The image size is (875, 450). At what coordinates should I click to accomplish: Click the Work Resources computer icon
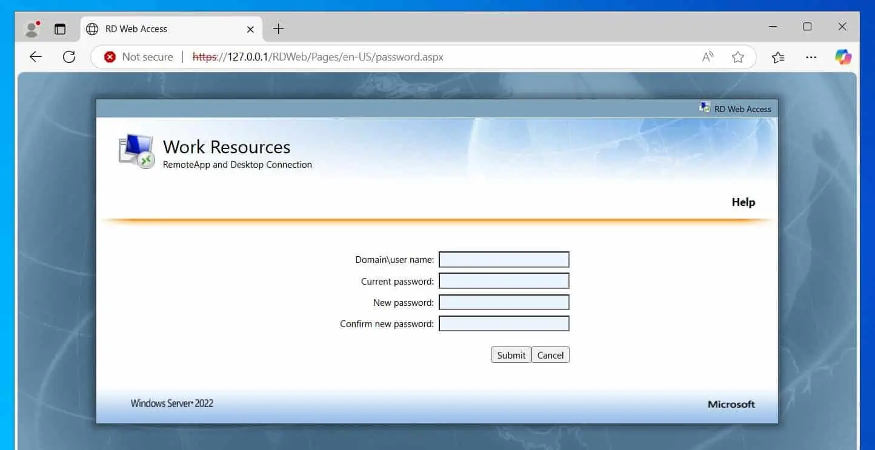click(x=137, y=151)
